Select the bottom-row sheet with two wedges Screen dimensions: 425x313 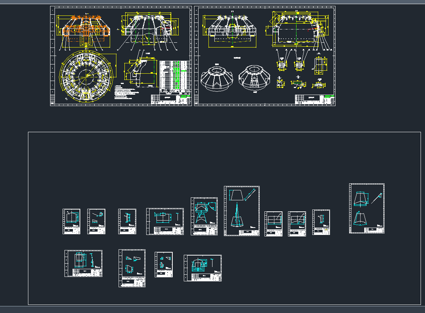coord(132,268)
